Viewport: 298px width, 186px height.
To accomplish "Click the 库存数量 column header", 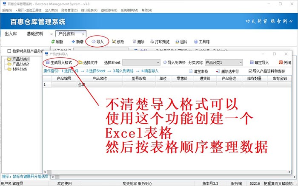I will (x=255, y=79).
